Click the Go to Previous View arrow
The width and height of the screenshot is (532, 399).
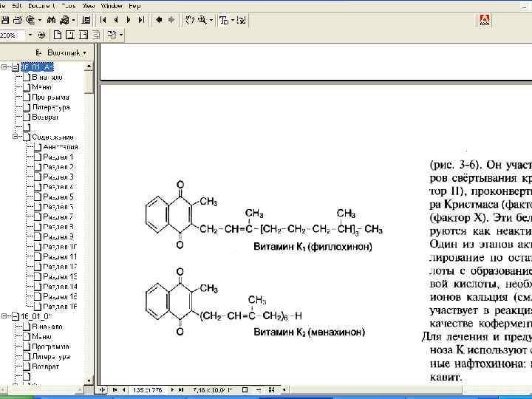tap(158, 20)
